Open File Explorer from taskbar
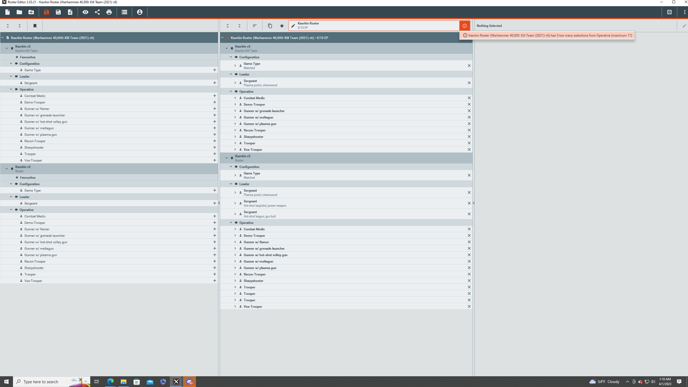 pyautogui.click(x=123, y=382)
